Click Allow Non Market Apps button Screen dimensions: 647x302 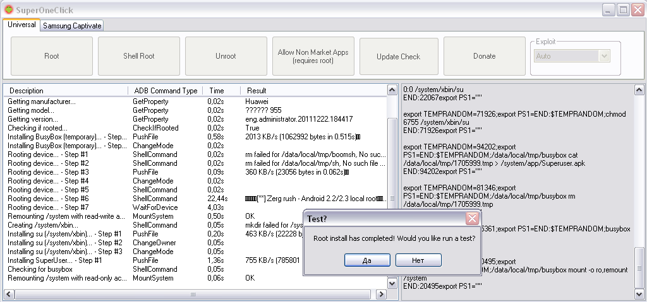coord(313,56)
